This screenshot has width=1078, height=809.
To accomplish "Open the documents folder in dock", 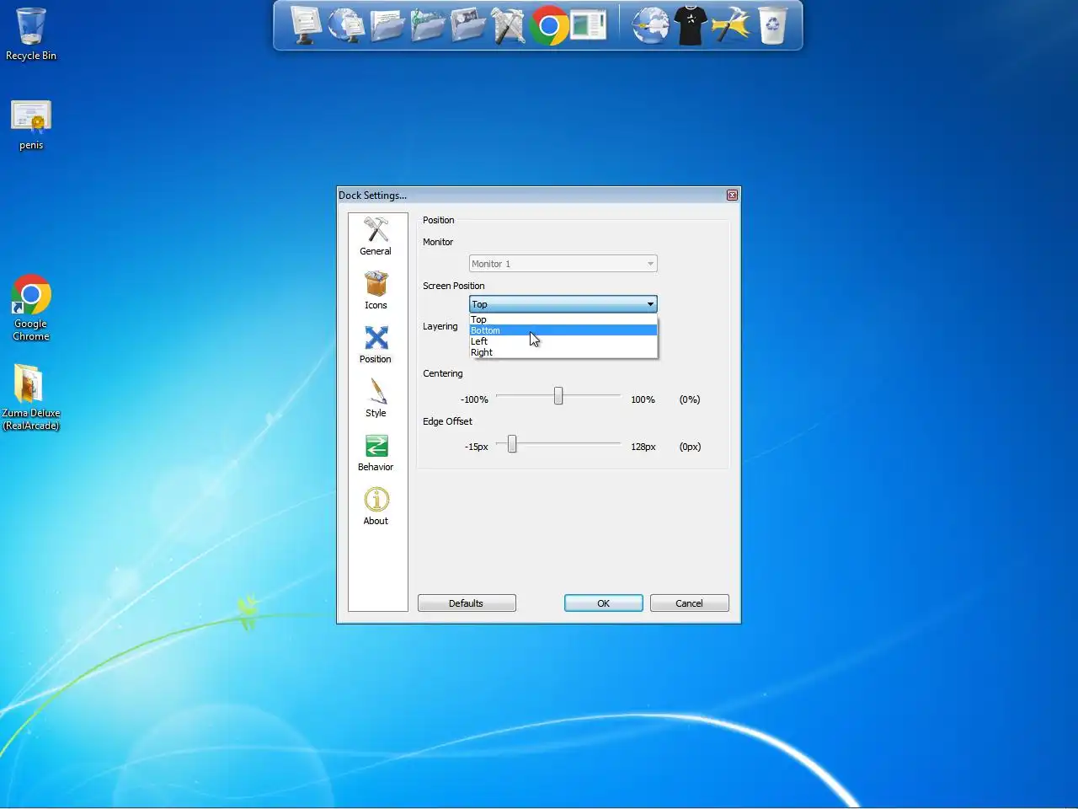I will (x=387, y=25).
